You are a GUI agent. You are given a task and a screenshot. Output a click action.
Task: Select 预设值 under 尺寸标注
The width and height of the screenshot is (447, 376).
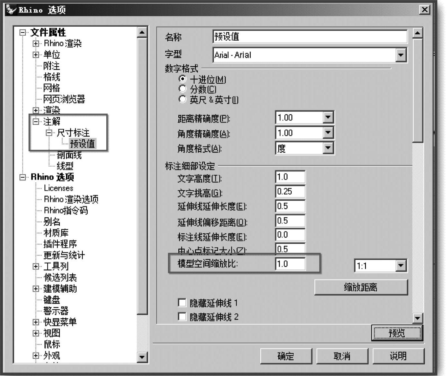coord(83,144)
